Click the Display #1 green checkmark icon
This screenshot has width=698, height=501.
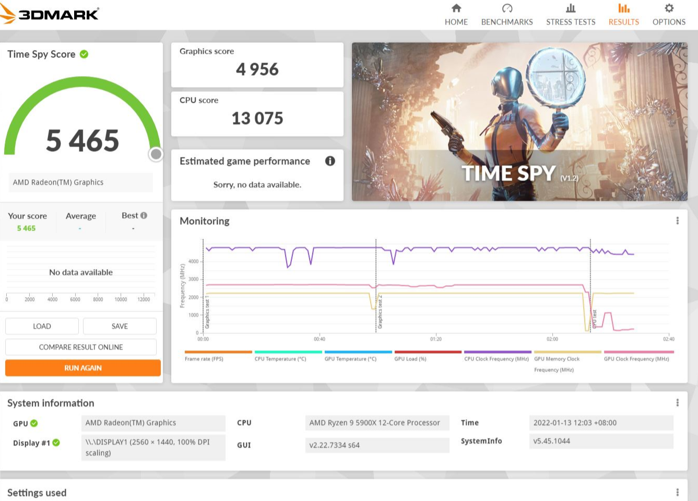(x=56, y=443)
